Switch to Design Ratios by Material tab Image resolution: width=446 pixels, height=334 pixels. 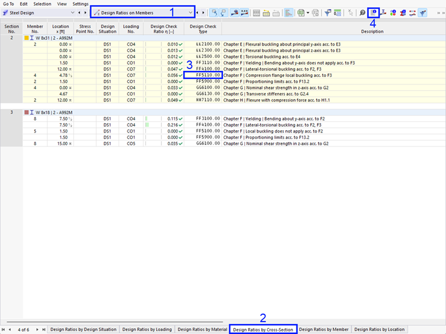tap(202, 329)
